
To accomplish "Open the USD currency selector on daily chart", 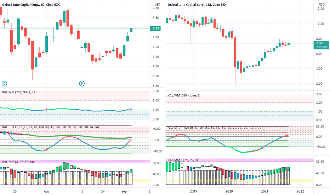I will (x=157, y=4).
